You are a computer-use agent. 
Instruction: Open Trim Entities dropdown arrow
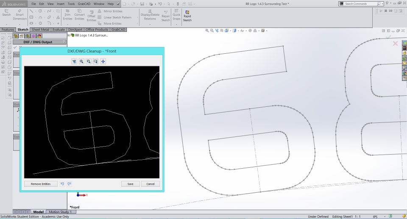(67, 25)
